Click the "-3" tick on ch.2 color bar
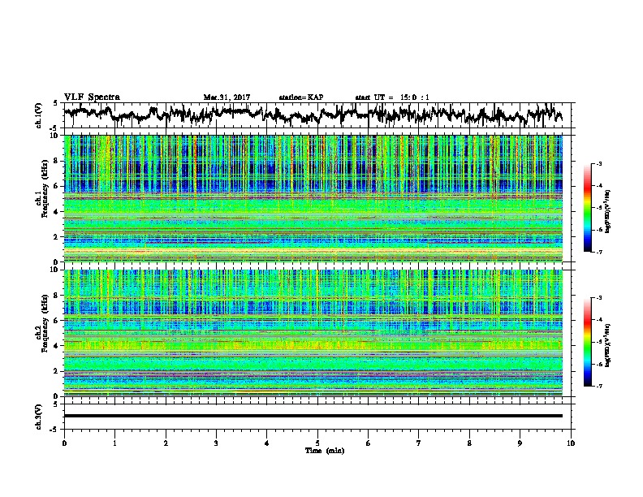The width and height of the screenshot is (643, 497). (598, 298)
